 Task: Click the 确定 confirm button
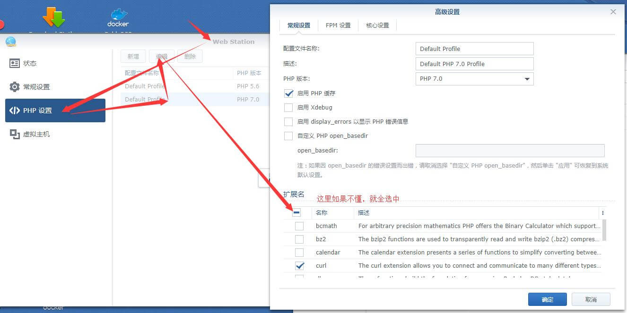pyautogui.click(x=547, y=299)
